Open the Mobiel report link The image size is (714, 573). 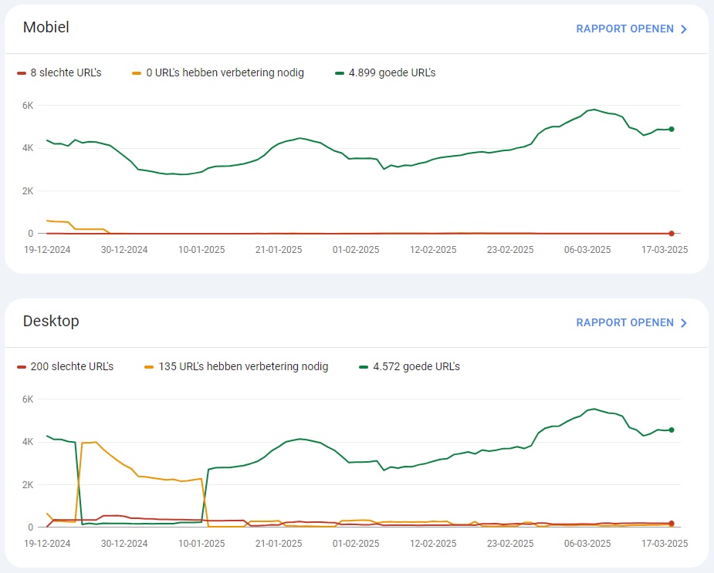pos(631,29)
